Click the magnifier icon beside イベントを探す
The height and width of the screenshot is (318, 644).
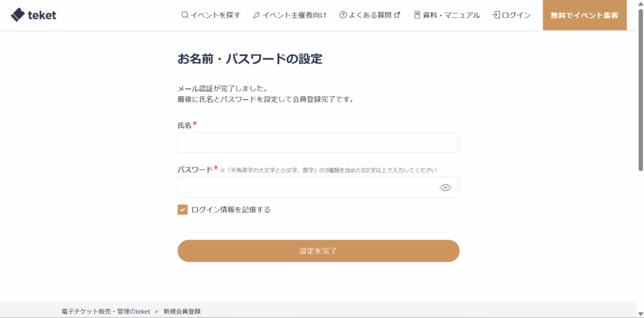point(184,15)
